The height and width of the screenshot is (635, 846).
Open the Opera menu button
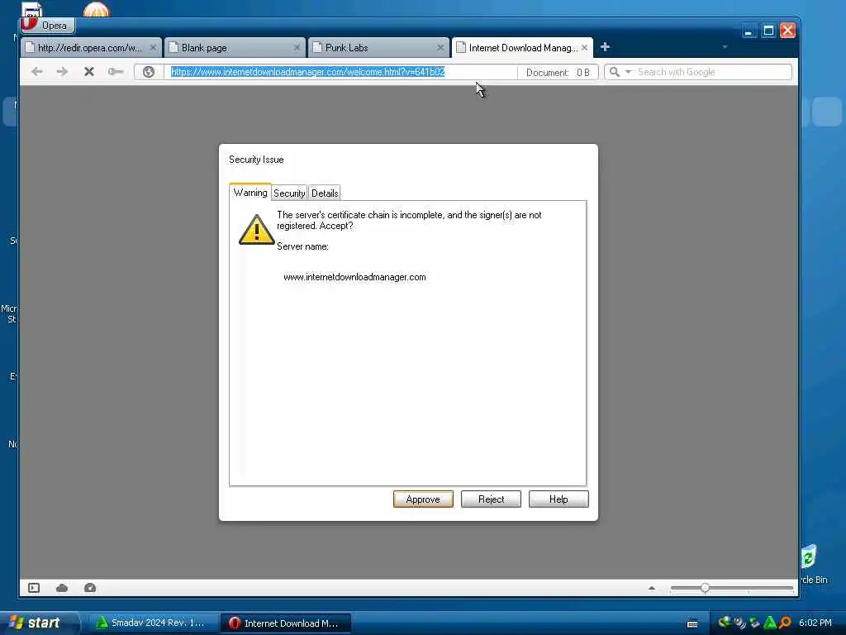tap(47, 25)
